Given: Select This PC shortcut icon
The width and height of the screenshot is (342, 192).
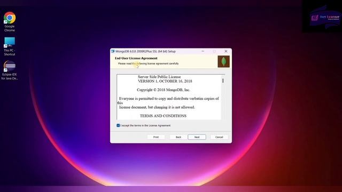Looking at the screenshot, I should pos(10,46).
